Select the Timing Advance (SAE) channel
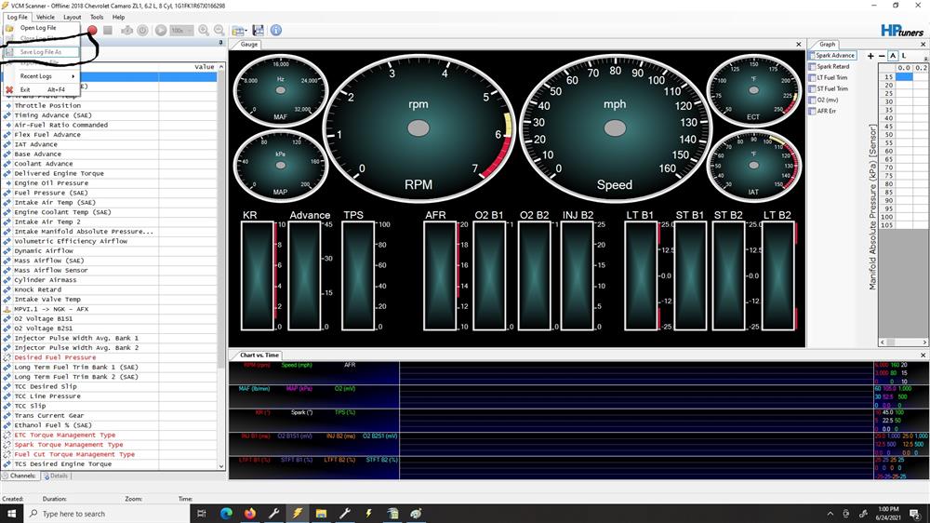 pos(53,115)
